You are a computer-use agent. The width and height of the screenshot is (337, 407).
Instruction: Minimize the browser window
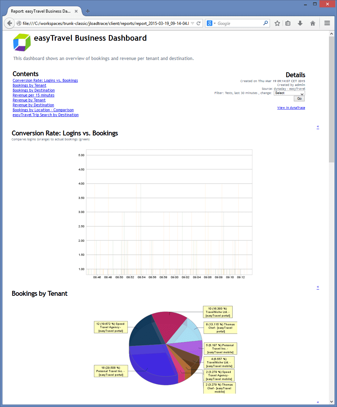(305, 4)
